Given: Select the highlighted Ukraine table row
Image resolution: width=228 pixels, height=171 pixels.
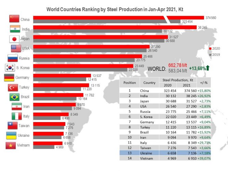Looking at the screenshot, I should point(165,153).
